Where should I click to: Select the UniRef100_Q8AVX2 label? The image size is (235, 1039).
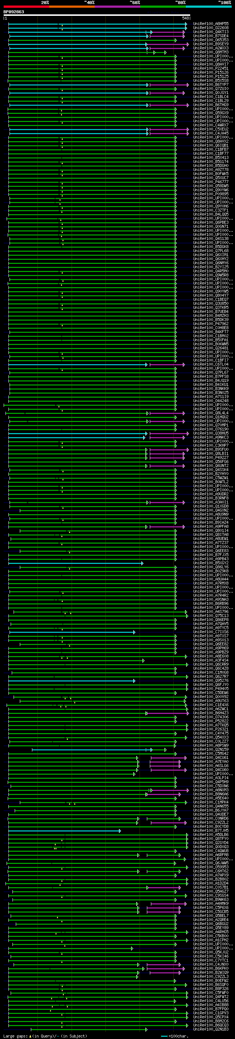click(x=211, y=141)
